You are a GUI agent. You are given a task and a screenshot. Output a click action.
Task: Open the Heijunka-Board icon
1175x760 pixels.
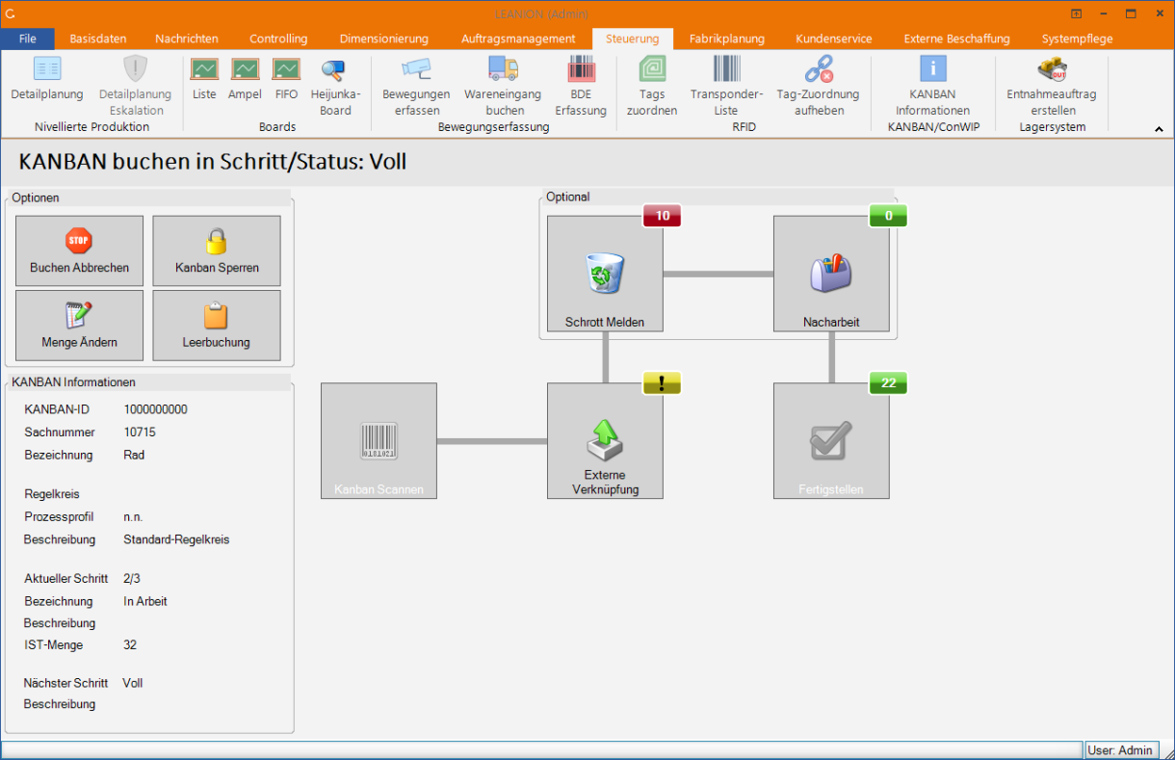coord(334,70)
